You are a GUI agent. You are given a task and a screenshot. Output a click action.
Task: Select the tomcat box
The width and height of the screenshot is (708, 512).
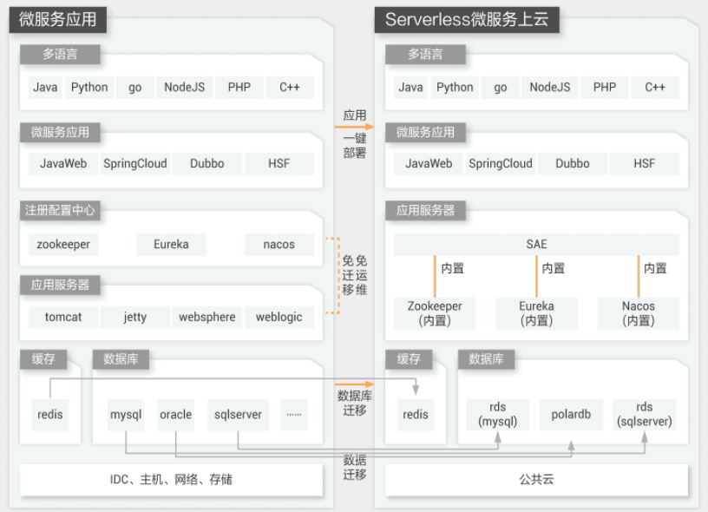pyautogui.click(x=63, y=317)
